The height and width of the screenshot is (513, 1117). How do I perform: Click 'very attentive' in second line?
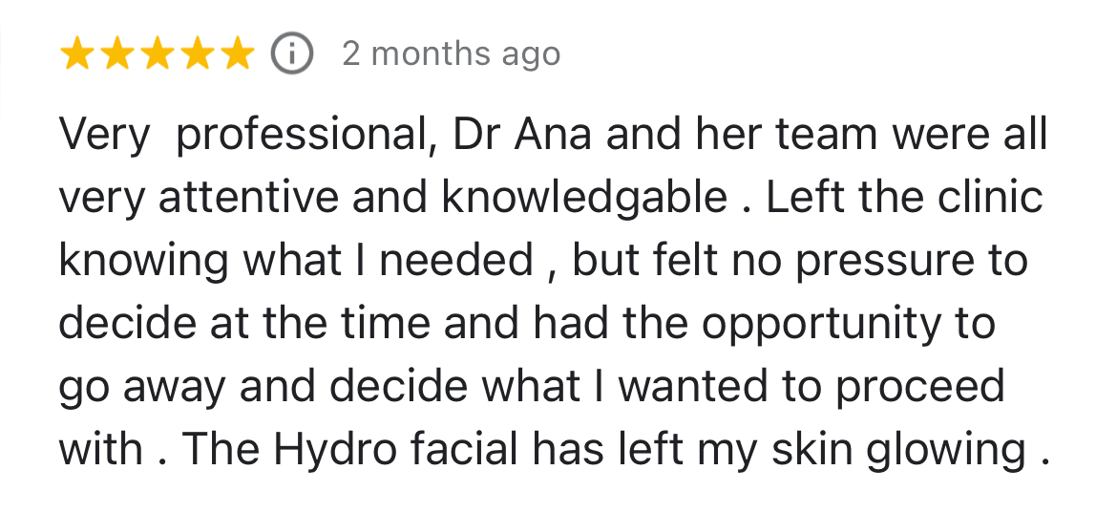point(198,198)
